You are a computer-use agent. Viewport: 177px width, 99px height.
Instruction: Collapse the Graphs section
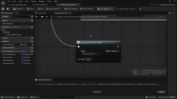(2, 20)
